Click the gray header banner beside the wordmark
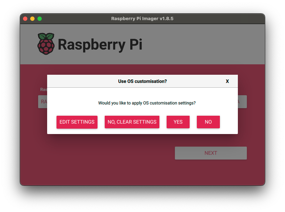 (x=202, y=45)
